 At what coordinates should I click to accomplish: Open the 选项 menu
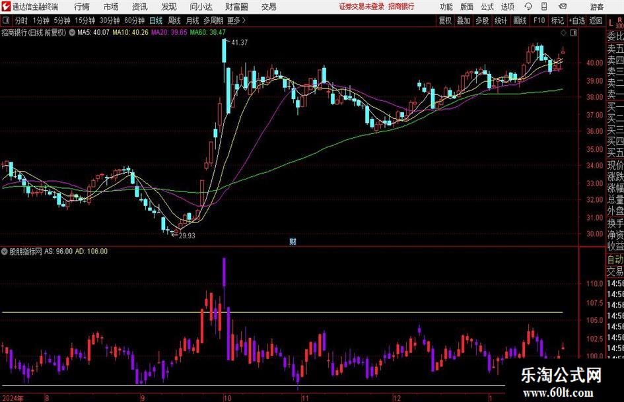click(507, 7)
